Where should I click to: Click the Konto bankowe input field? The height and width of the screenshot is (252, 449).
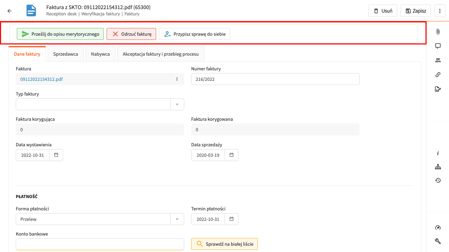click(x=100, y=244)
